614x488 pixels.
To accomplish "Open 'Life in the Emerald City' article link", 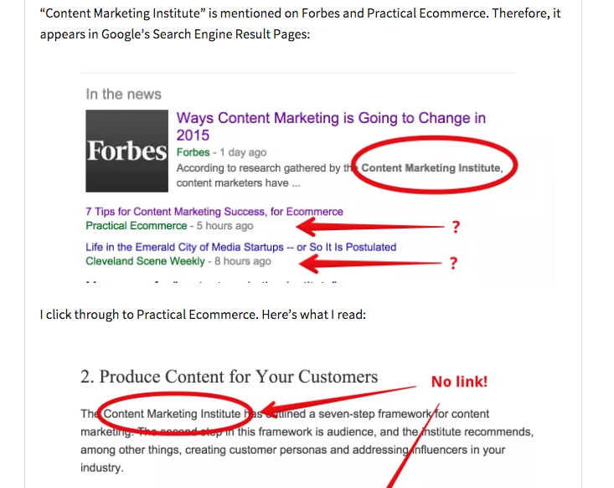I will [240, 247].
